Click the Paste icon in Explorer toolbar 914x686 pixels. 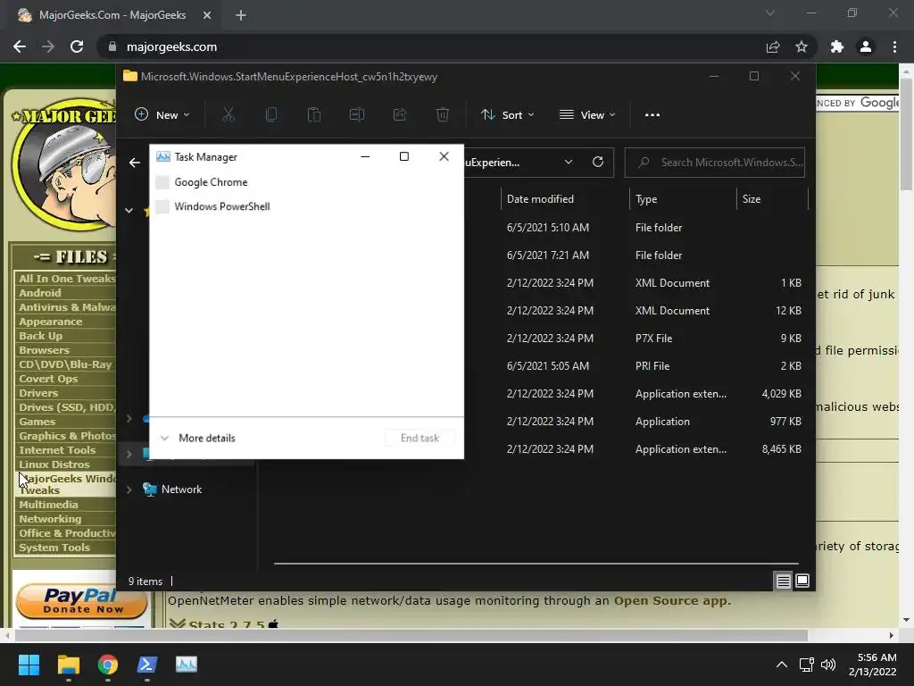[x=313, y=115]
